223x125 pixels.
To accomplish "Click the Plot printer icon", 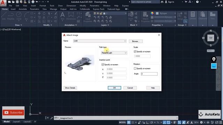I will [33, 2].
